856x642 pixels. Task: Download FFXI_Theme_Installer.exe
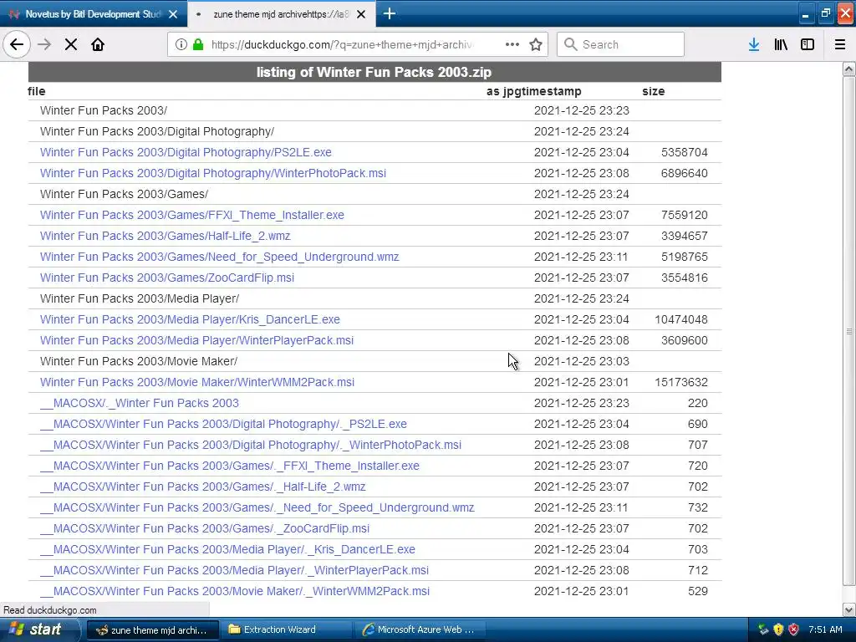pos(192,215)
